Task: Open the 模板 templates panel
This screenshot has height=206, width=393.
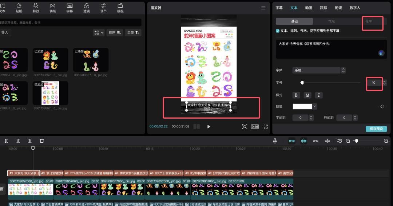Action: point(120,8)
